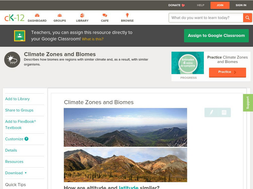Click the top mountain panorama image
253x189 pixels.
(125, 127)
